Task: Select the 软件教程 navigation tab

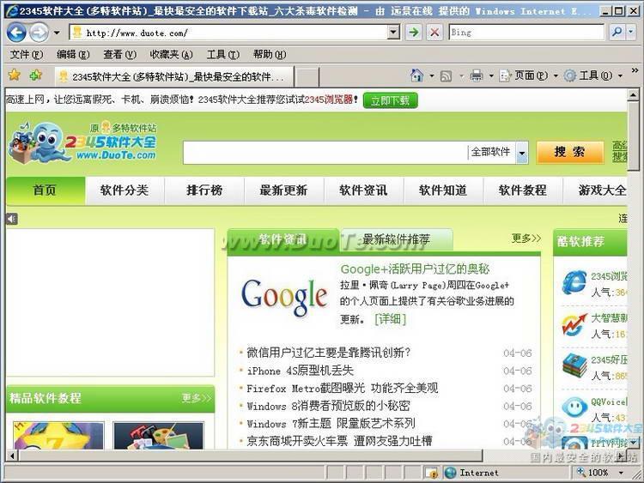Action: (523, 190)
